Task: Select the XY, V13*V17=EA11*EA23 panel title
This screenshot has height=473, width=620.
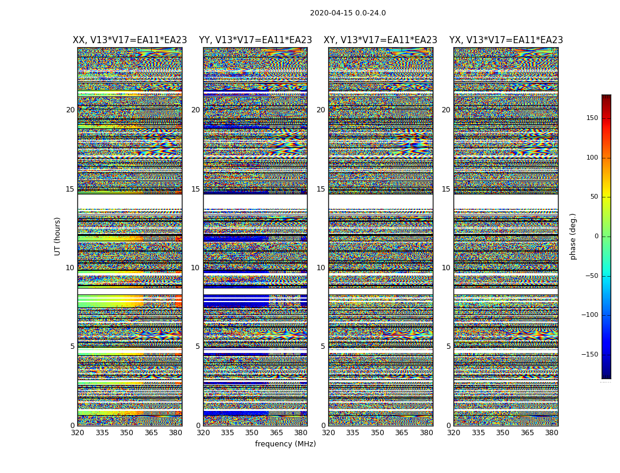Action: tap(380, 40)
